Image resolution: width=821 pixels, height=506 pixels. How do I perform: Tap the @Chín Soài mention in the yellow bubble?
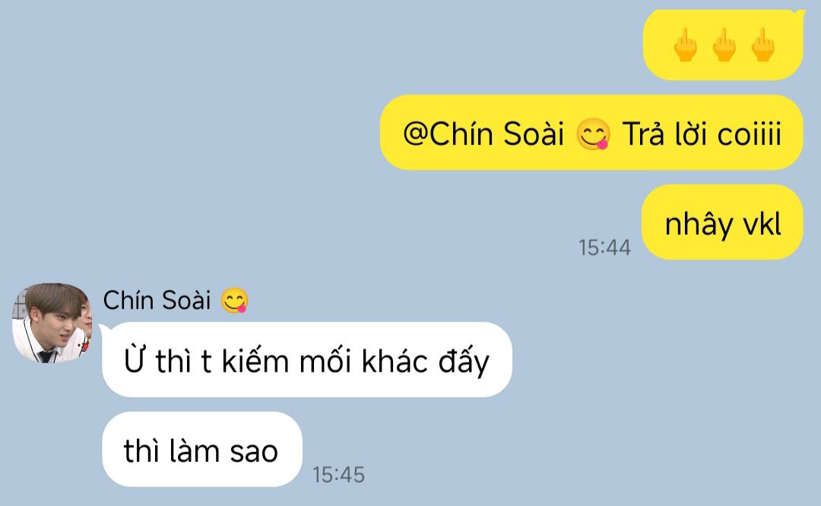(483, 134)
